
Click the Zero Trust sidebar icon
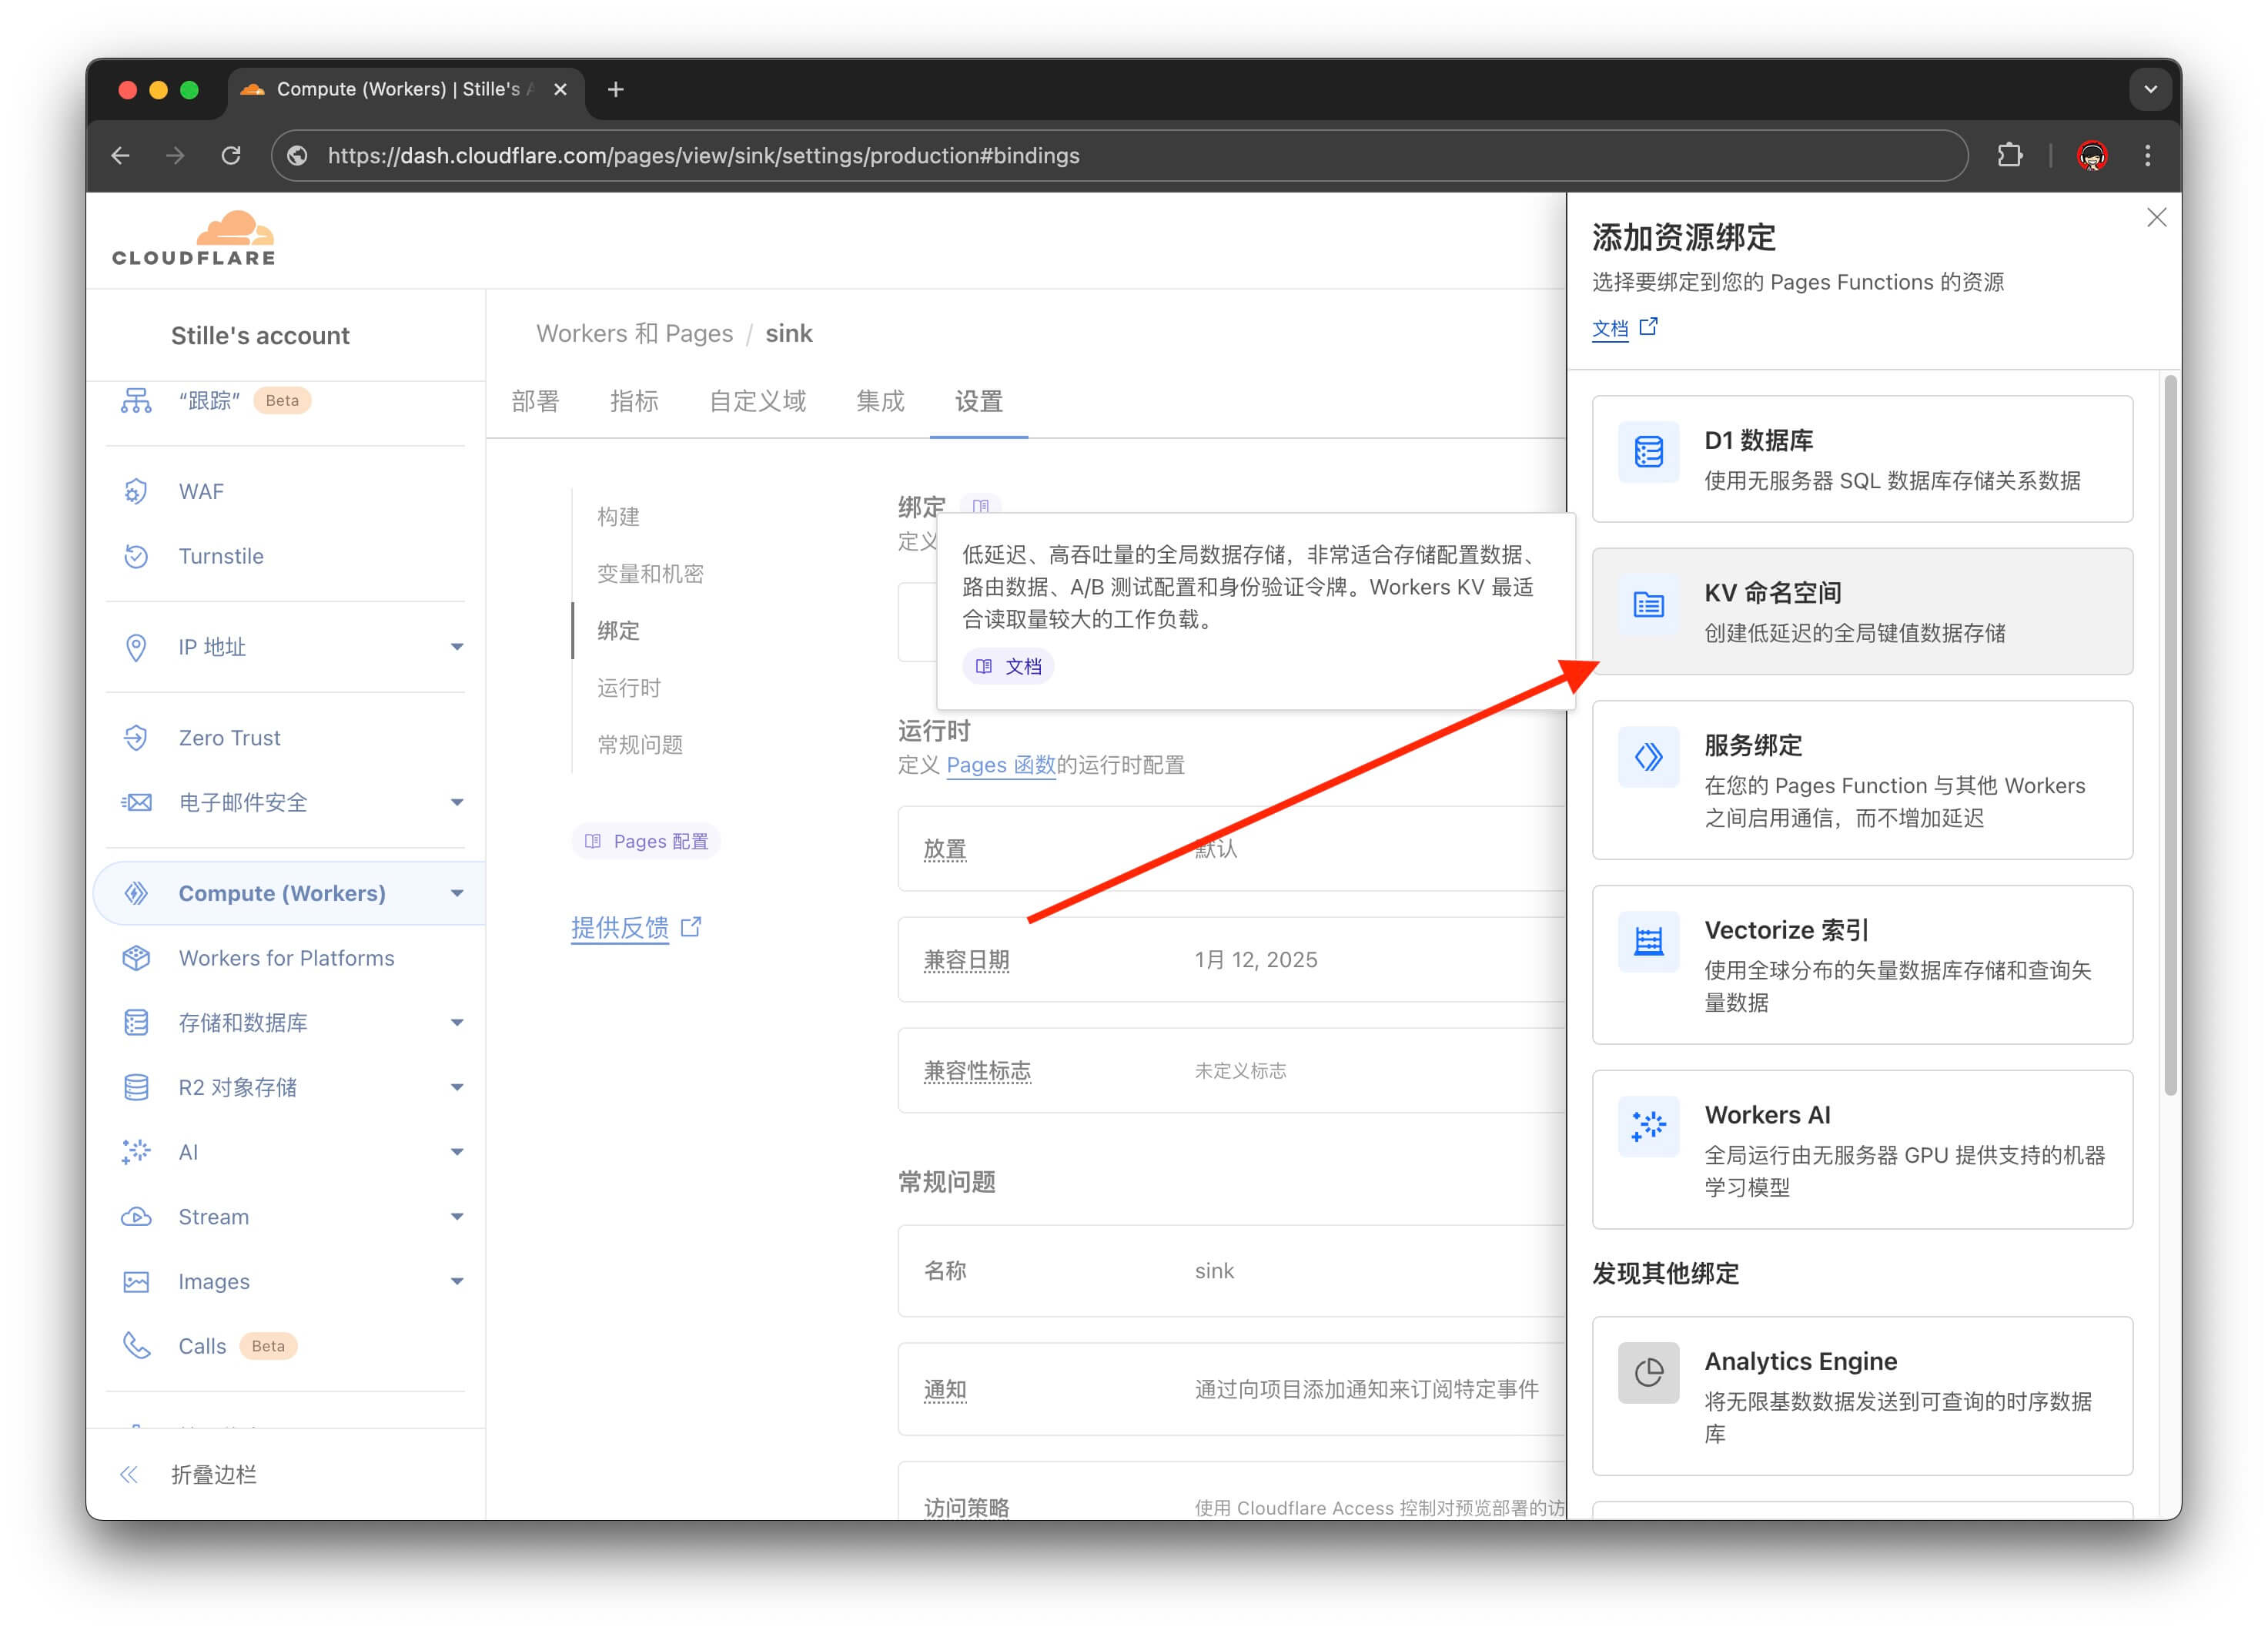click(136, 738)
